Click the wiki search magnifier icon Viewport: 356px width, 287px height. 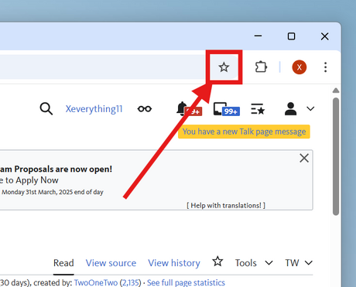pos(46,108)
